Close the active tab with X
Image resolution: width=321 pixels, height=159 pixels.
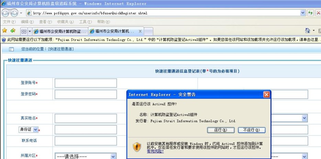140,31
